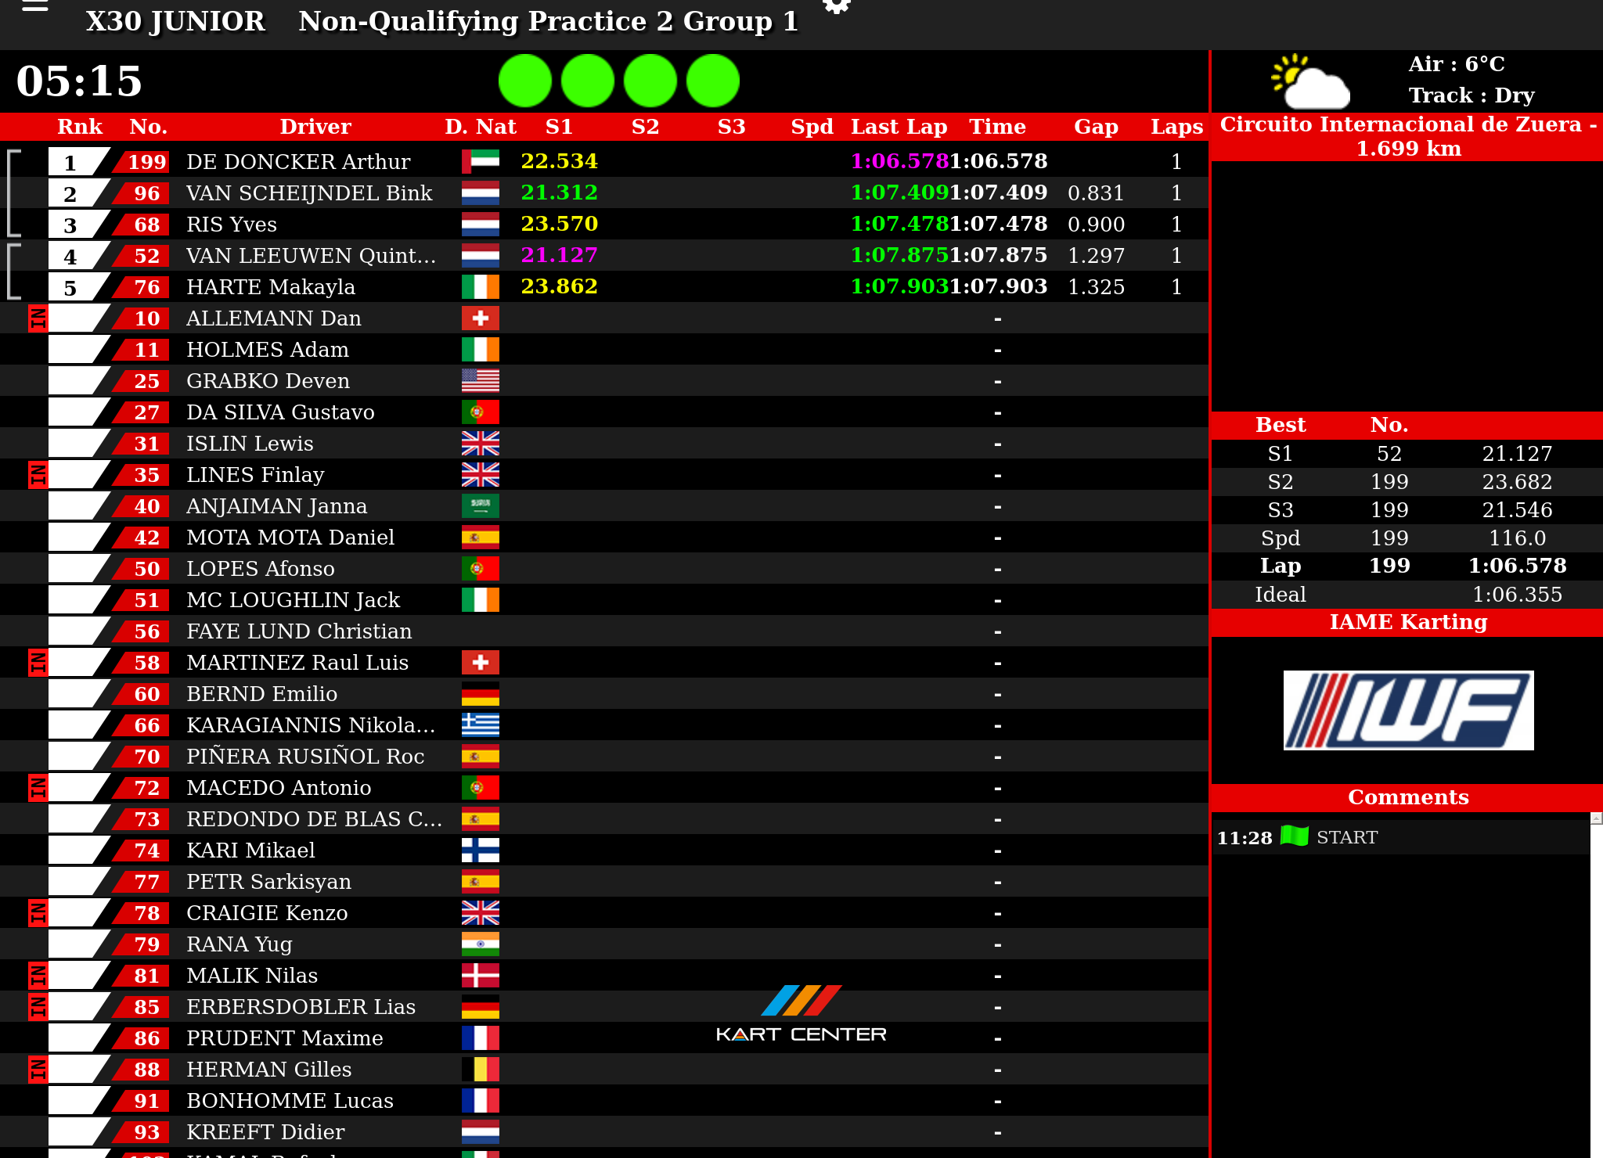
Task: Select driver HARTE Makayla name
Action: pos(270,287)
